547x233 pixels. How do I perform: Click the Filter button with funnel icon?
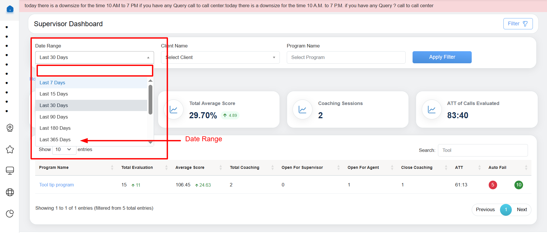518,24
